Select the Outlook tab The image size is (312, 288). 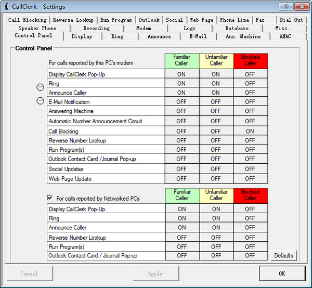click(x=149, y=20)
